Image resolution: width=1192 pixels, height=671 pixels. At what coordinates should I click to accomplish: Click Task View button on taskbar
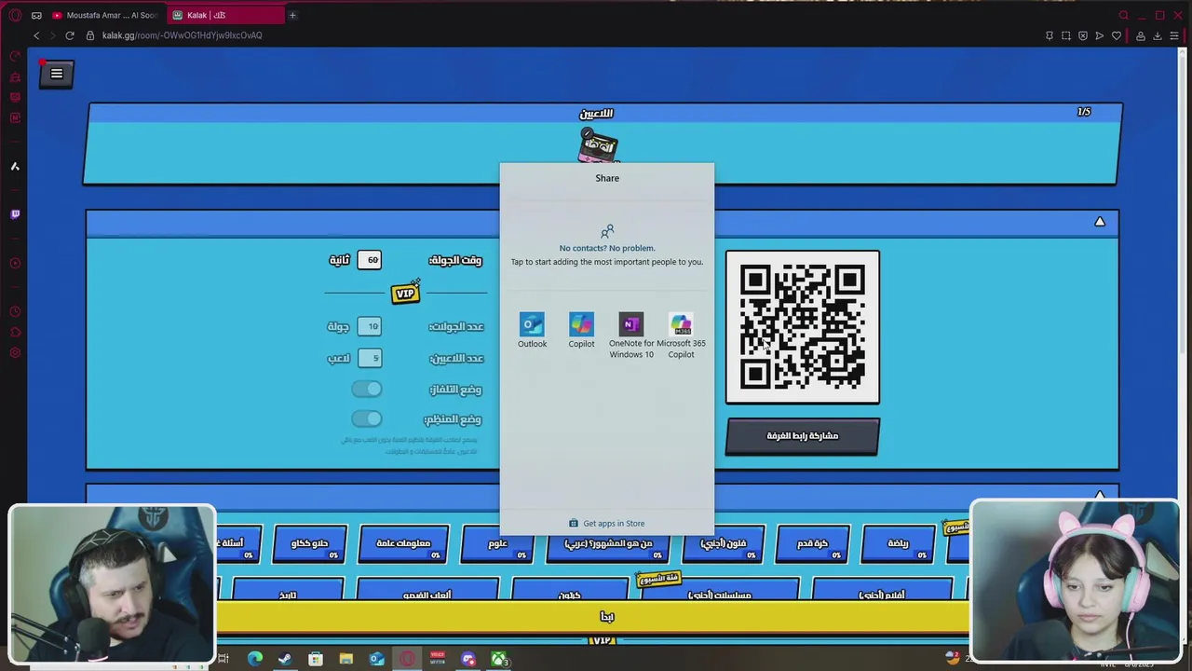coord(223,659)
